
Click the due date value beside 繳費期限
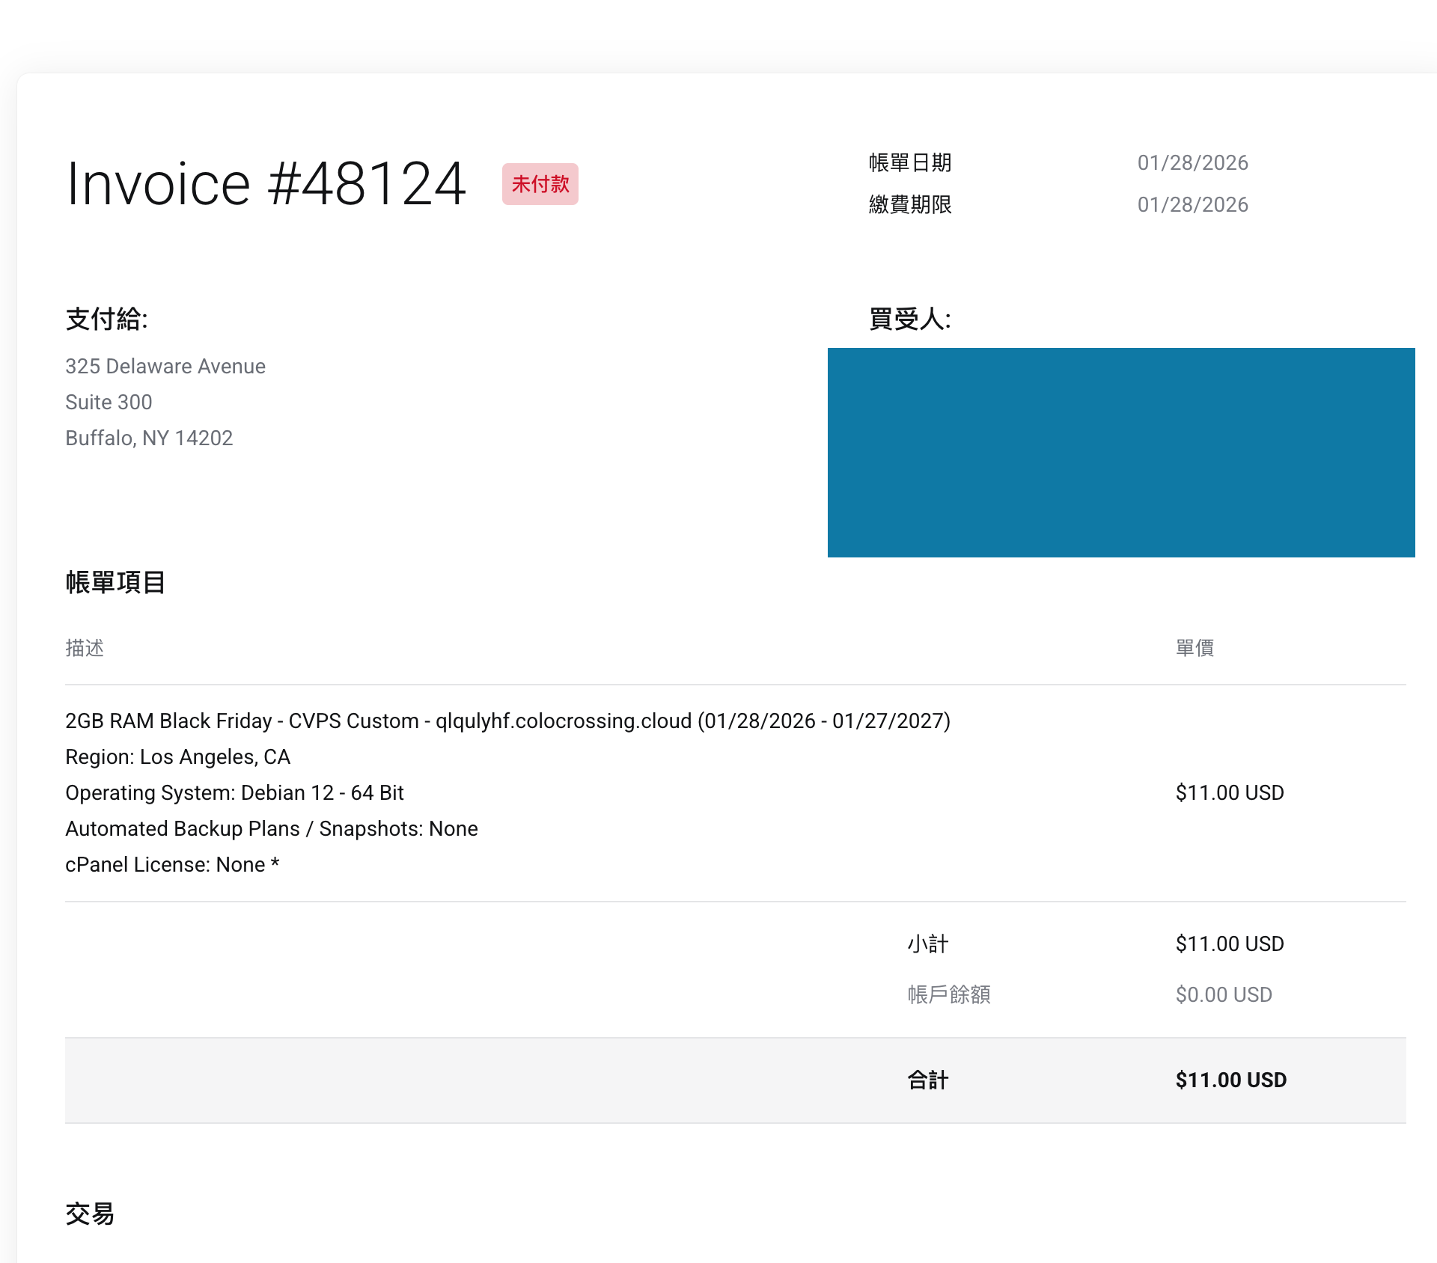(x=1192, y=204)
